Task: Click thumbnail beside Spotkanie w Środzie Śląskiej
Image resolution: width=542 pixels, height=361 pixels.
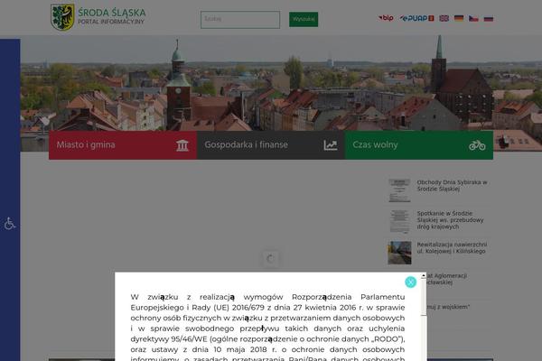Action: (x=399, y=221)
